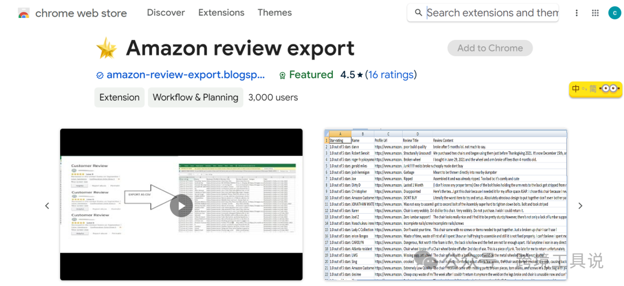
Task: Open the three-dot more options menu
Action: (577, 13)
